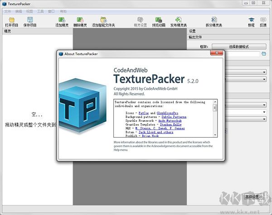Click the 删除精灵 remove sprites icon
The image size is (272, 215).
80,19
